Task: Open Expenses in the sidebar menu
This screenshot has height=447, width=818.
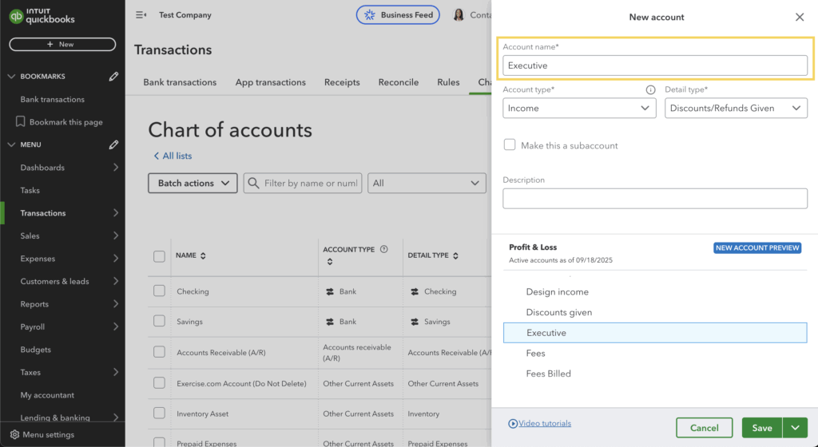Action: 38,259
